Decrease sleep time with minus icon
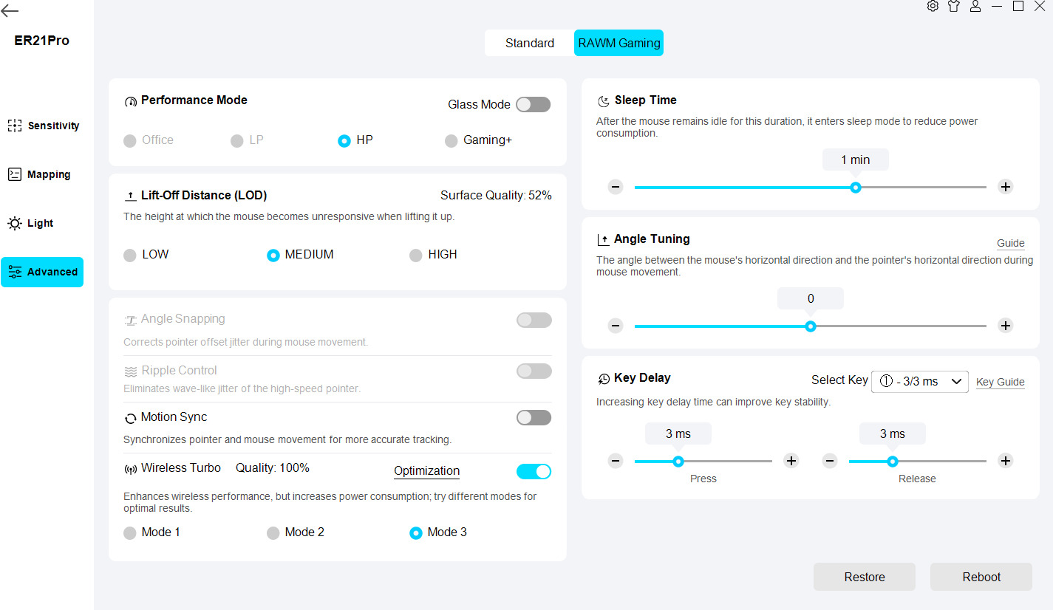This screenshot has width=1053, height=610. 616,187
